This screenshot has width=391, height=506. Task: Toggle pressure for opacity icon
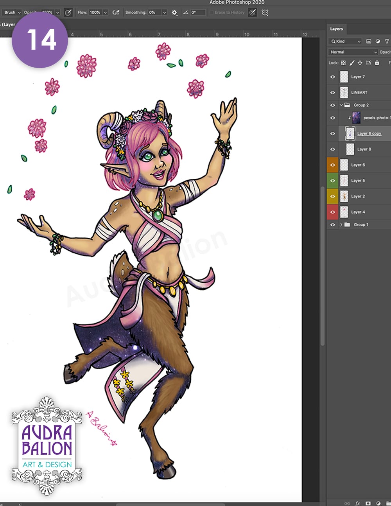[68, 13]
